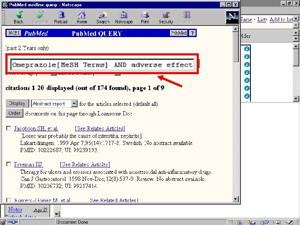300x225 pixels.
Task: Open the Composer component bar icon
Action: pyautogui.click(x=290, y=222)
